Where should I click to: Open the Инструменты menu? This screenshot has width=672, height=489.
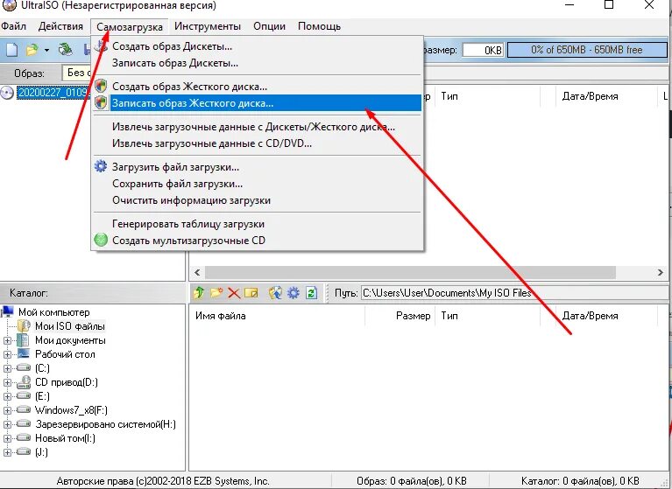208,26
